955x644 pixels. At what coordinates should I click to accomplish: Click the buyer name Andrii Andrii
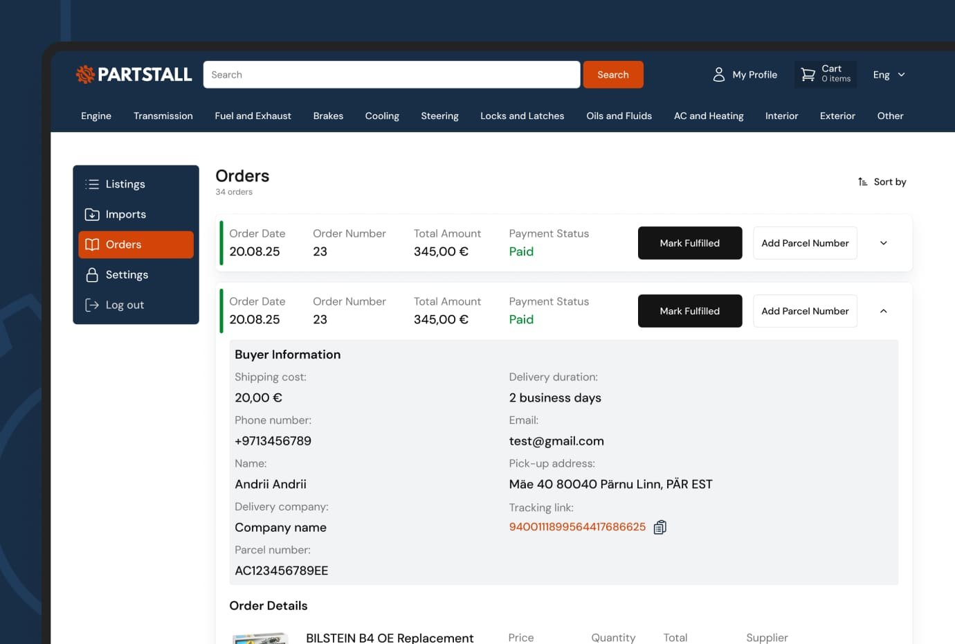[x=271, y=484]
